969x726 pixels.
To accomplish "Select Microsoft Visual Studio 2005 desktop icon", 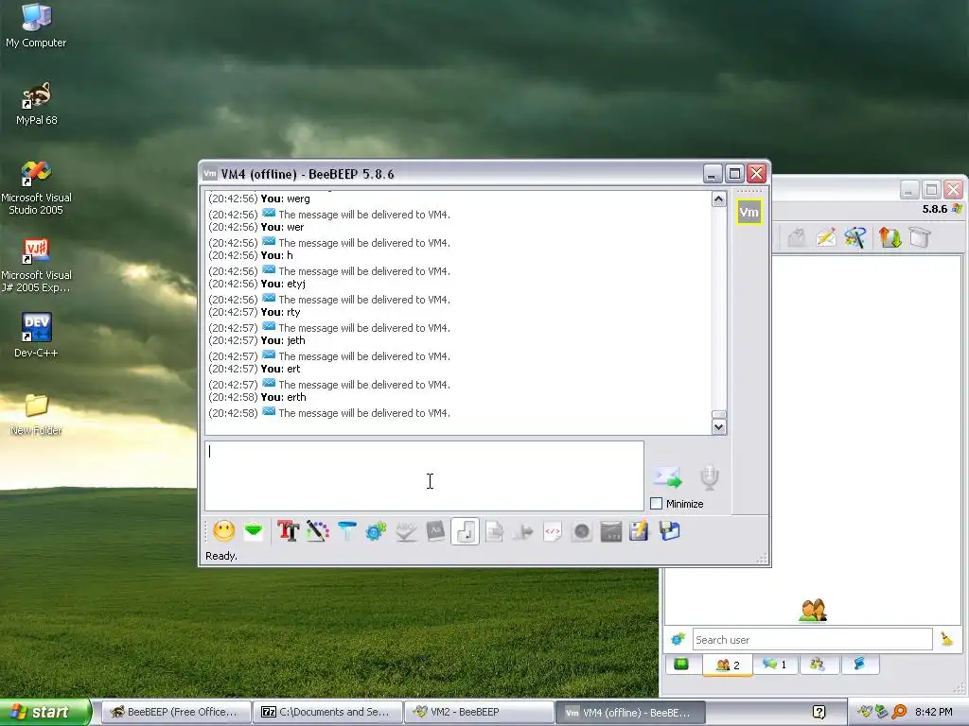I will pyautogui.click(x=36, y=188).
